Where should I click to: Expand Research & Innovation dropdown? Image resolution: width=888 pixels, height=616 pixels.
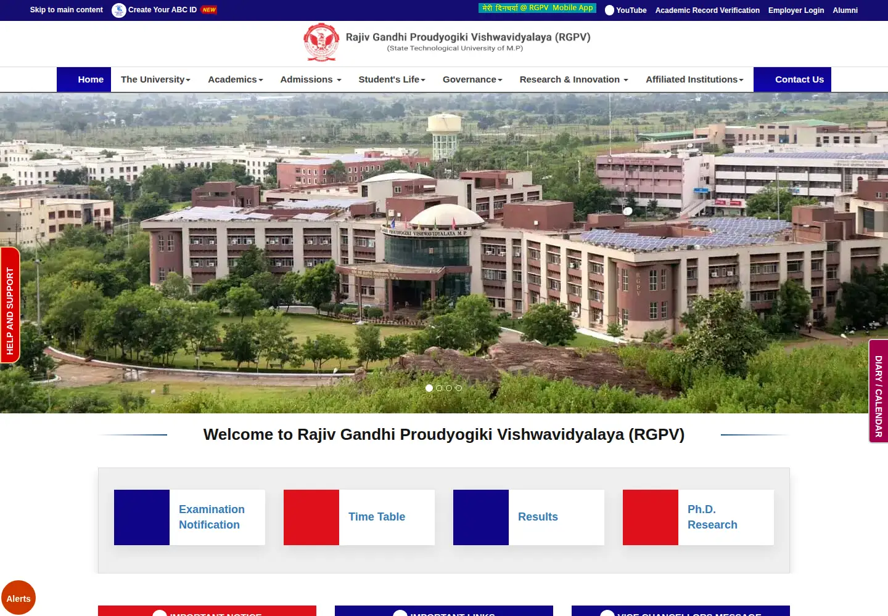(573, 79)
